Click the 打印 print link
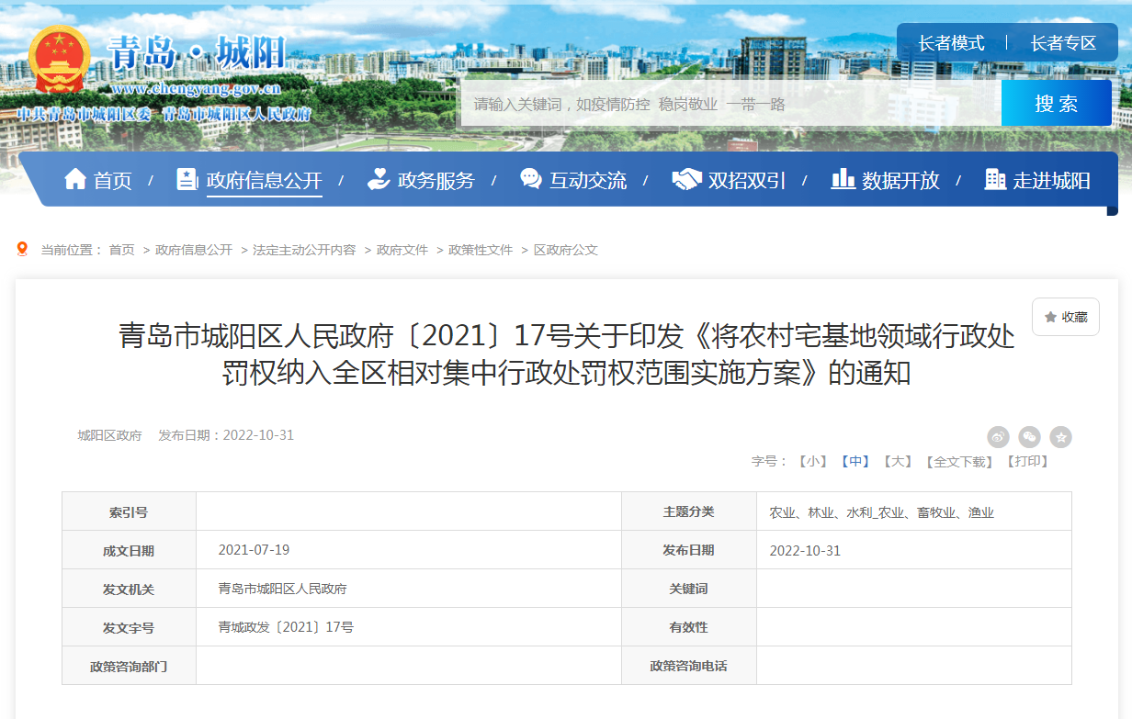The width and height of the screenshot is (1132, 719). pyautogui.click(x=1027, y=461)
